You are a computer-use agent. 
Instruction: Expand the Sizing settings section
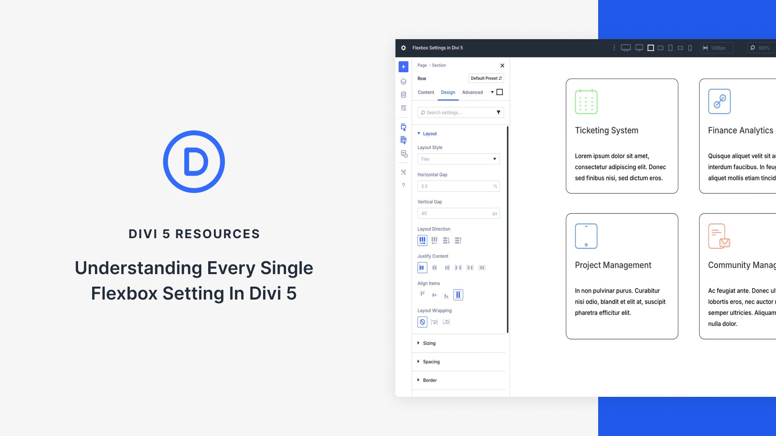pos(429,343)
